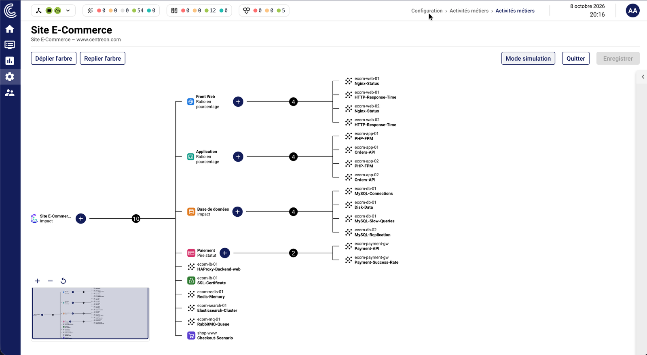Collapse Application's 4 children node

(x=294, y=157)
